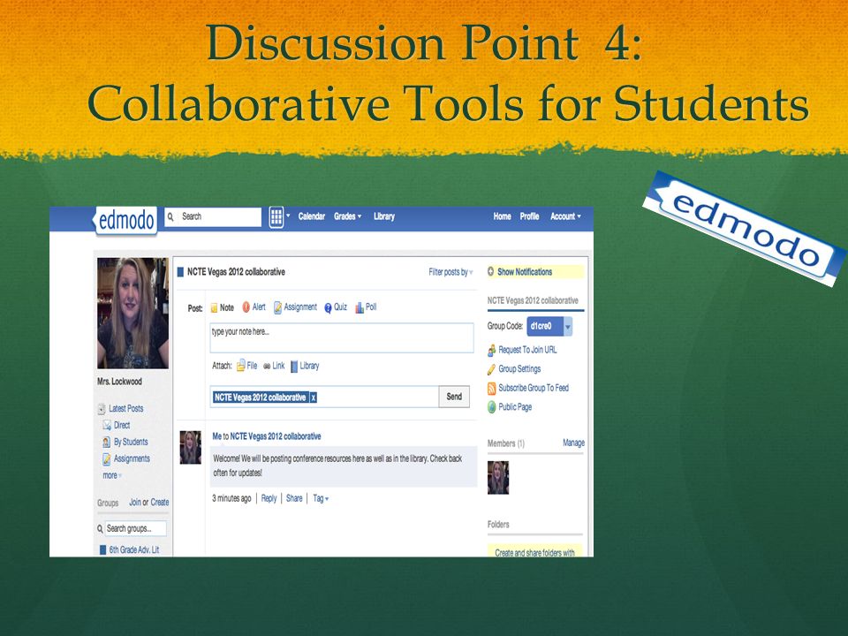Open the apps grid dropdown arrow
Viewport: 848px width, 636px height.
pos(288,216)
